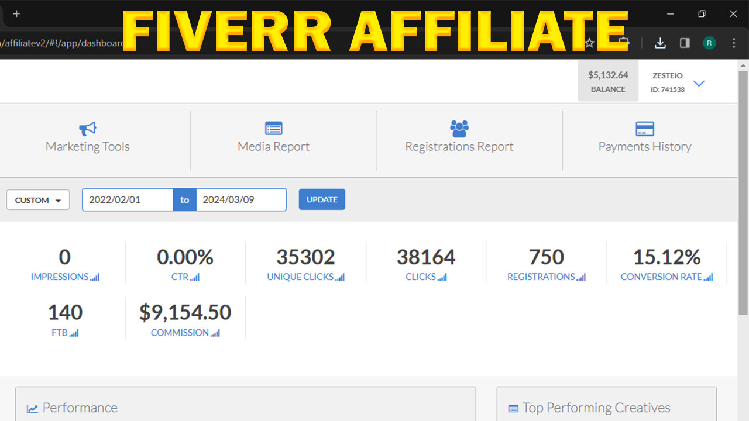
Task: Click the Unique Clicks chart icon
Action: click(x=340, y=277)
